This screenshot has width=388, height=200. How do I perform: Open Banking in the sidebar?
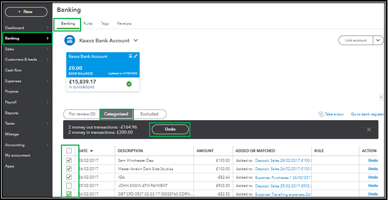(27, 39)
